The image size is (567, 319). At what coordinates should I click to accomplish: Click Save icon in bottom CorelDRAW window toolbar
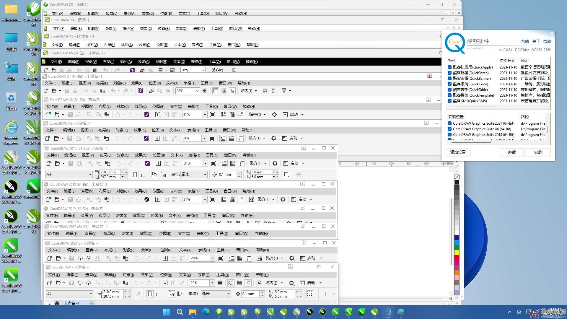[71, 283]
